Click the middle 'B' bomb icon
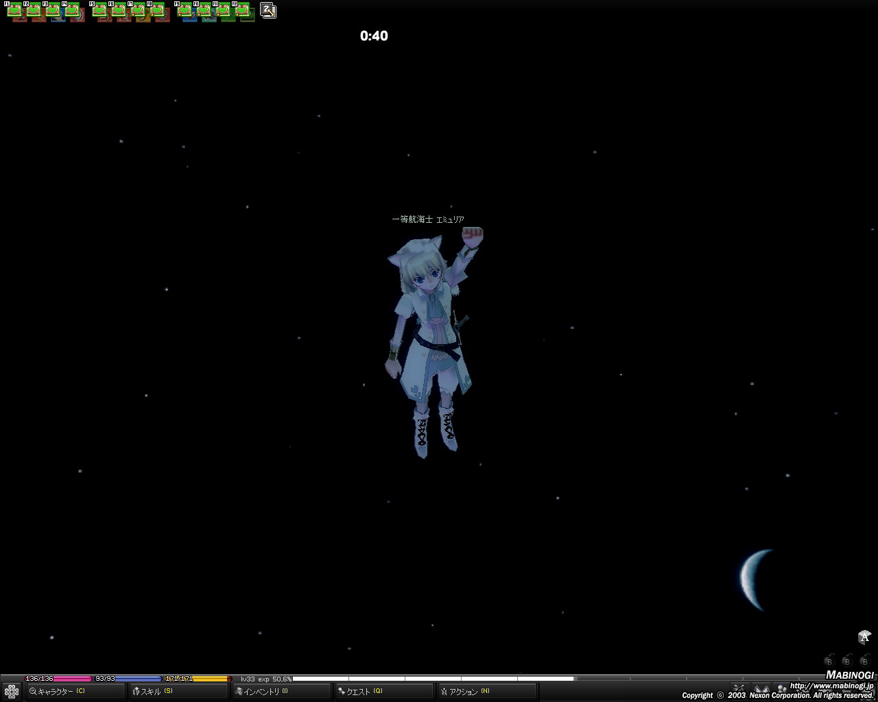This screenshot has height=702, width=878. 847,661
